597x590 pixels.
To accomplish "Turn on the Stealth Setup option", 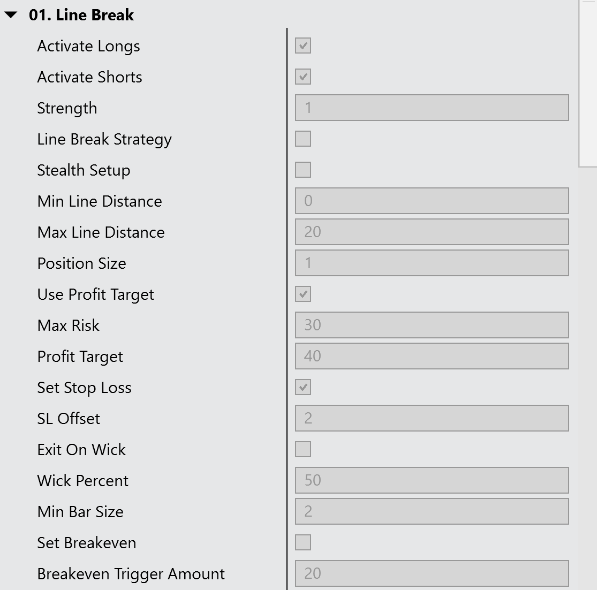I will (x=303, y=169).
